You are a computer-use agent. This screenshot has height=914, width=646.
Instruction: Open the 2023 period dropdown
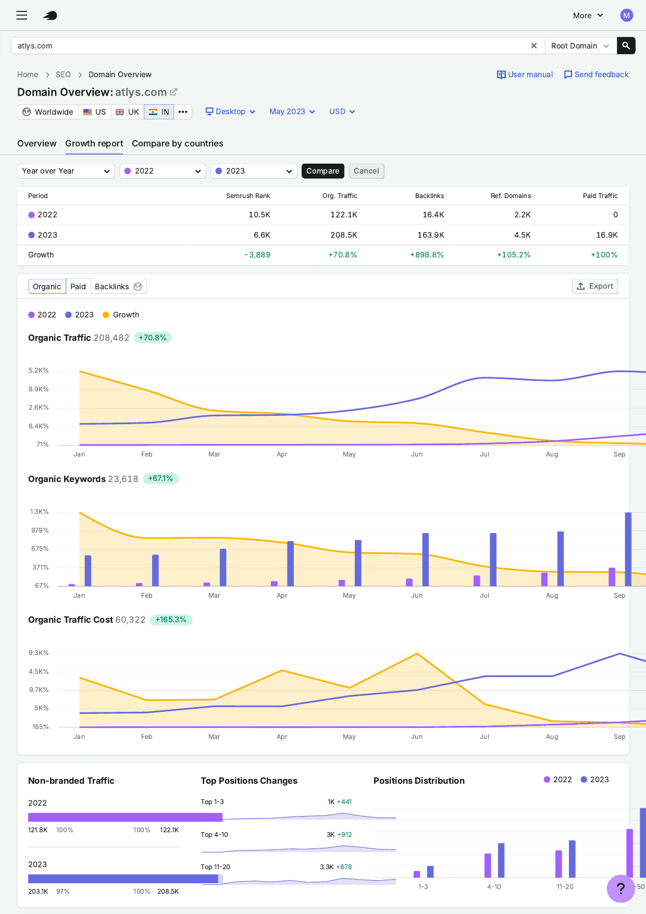[254, 171]
